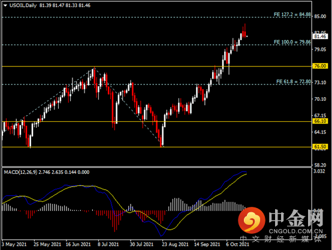This screenshot has width=332, height=250.
Task: Click the latest white candlestick dot
Action: (247, 36)
